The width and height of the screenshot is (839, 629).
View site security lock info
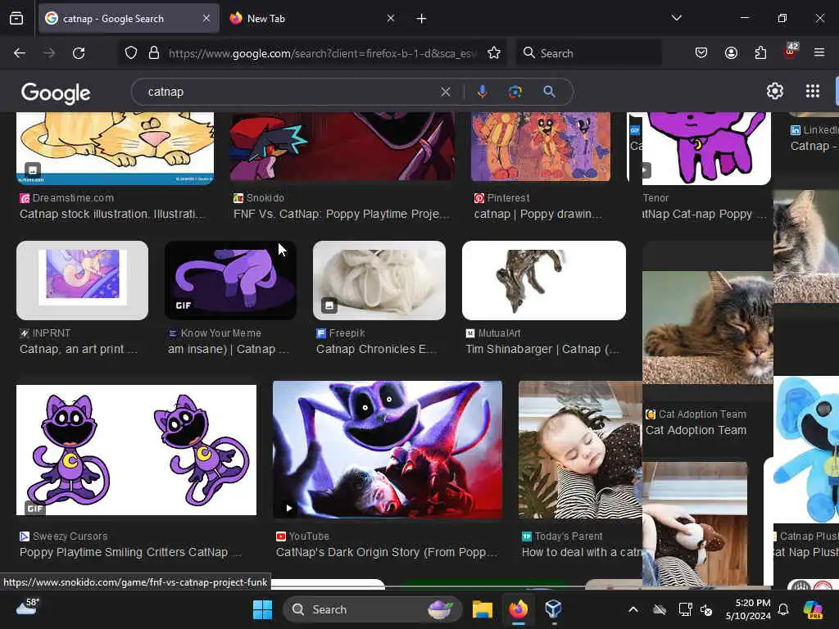click(154, 53)
